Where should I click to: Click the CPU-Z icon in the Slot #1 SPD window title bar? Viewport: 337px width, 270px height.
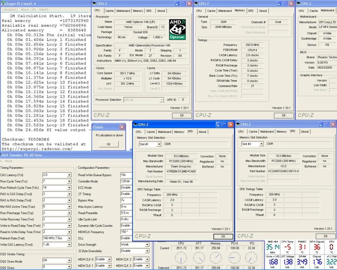coord(135,124)
